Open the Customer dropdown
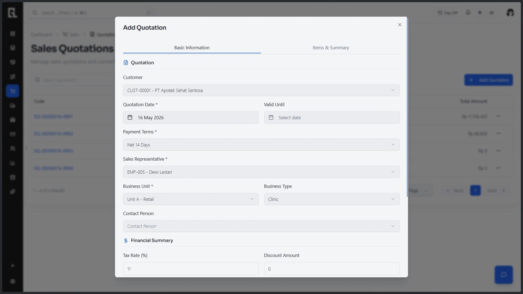 (261, 90)
